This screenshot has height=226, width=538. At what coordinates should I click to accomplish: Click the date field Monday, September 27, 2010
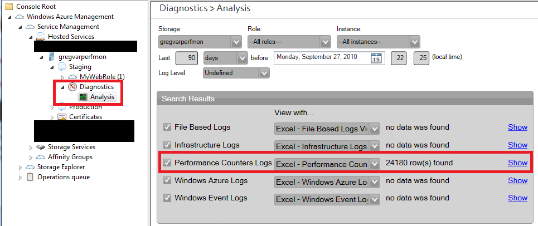[x=329, y=58]
